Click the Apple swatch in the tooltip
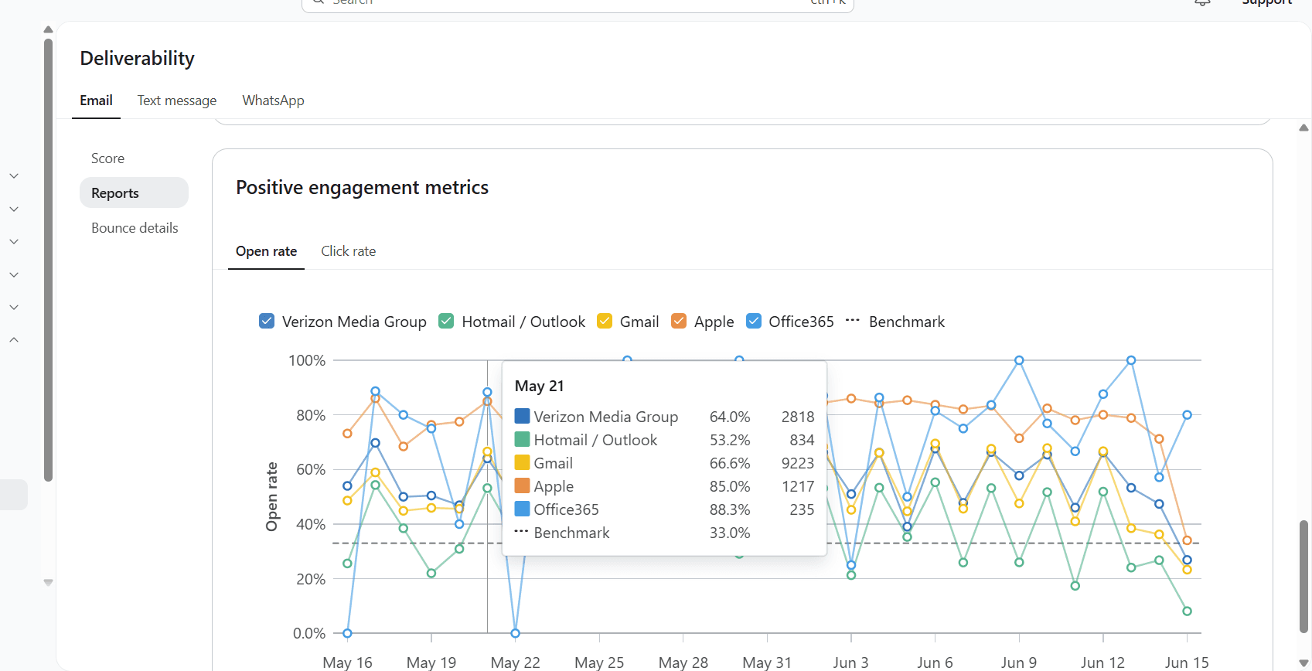 coord(522,486)
